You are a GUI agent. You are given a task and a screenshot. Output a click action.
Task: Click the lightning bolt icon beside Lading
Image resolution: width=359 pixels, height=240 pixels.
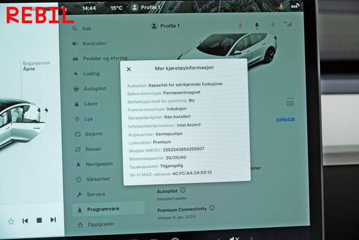pyautogui.click(x=76, y=74)
